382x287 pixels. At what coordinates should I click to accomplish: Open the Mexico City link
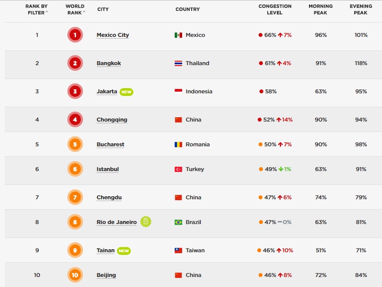click(x=113, y=35)
